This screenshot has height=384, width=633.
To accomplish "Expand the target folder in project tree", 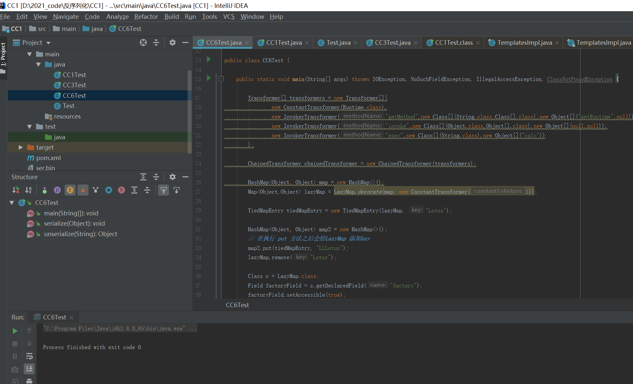I will click(x=20, y=147).
